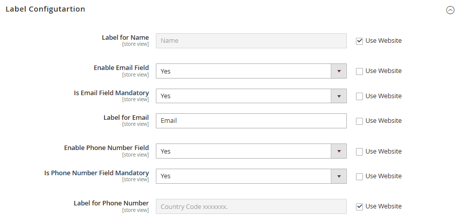Enable Use Website for Enable Phone Number Field

pyautogui.click(x=359, y=151)
